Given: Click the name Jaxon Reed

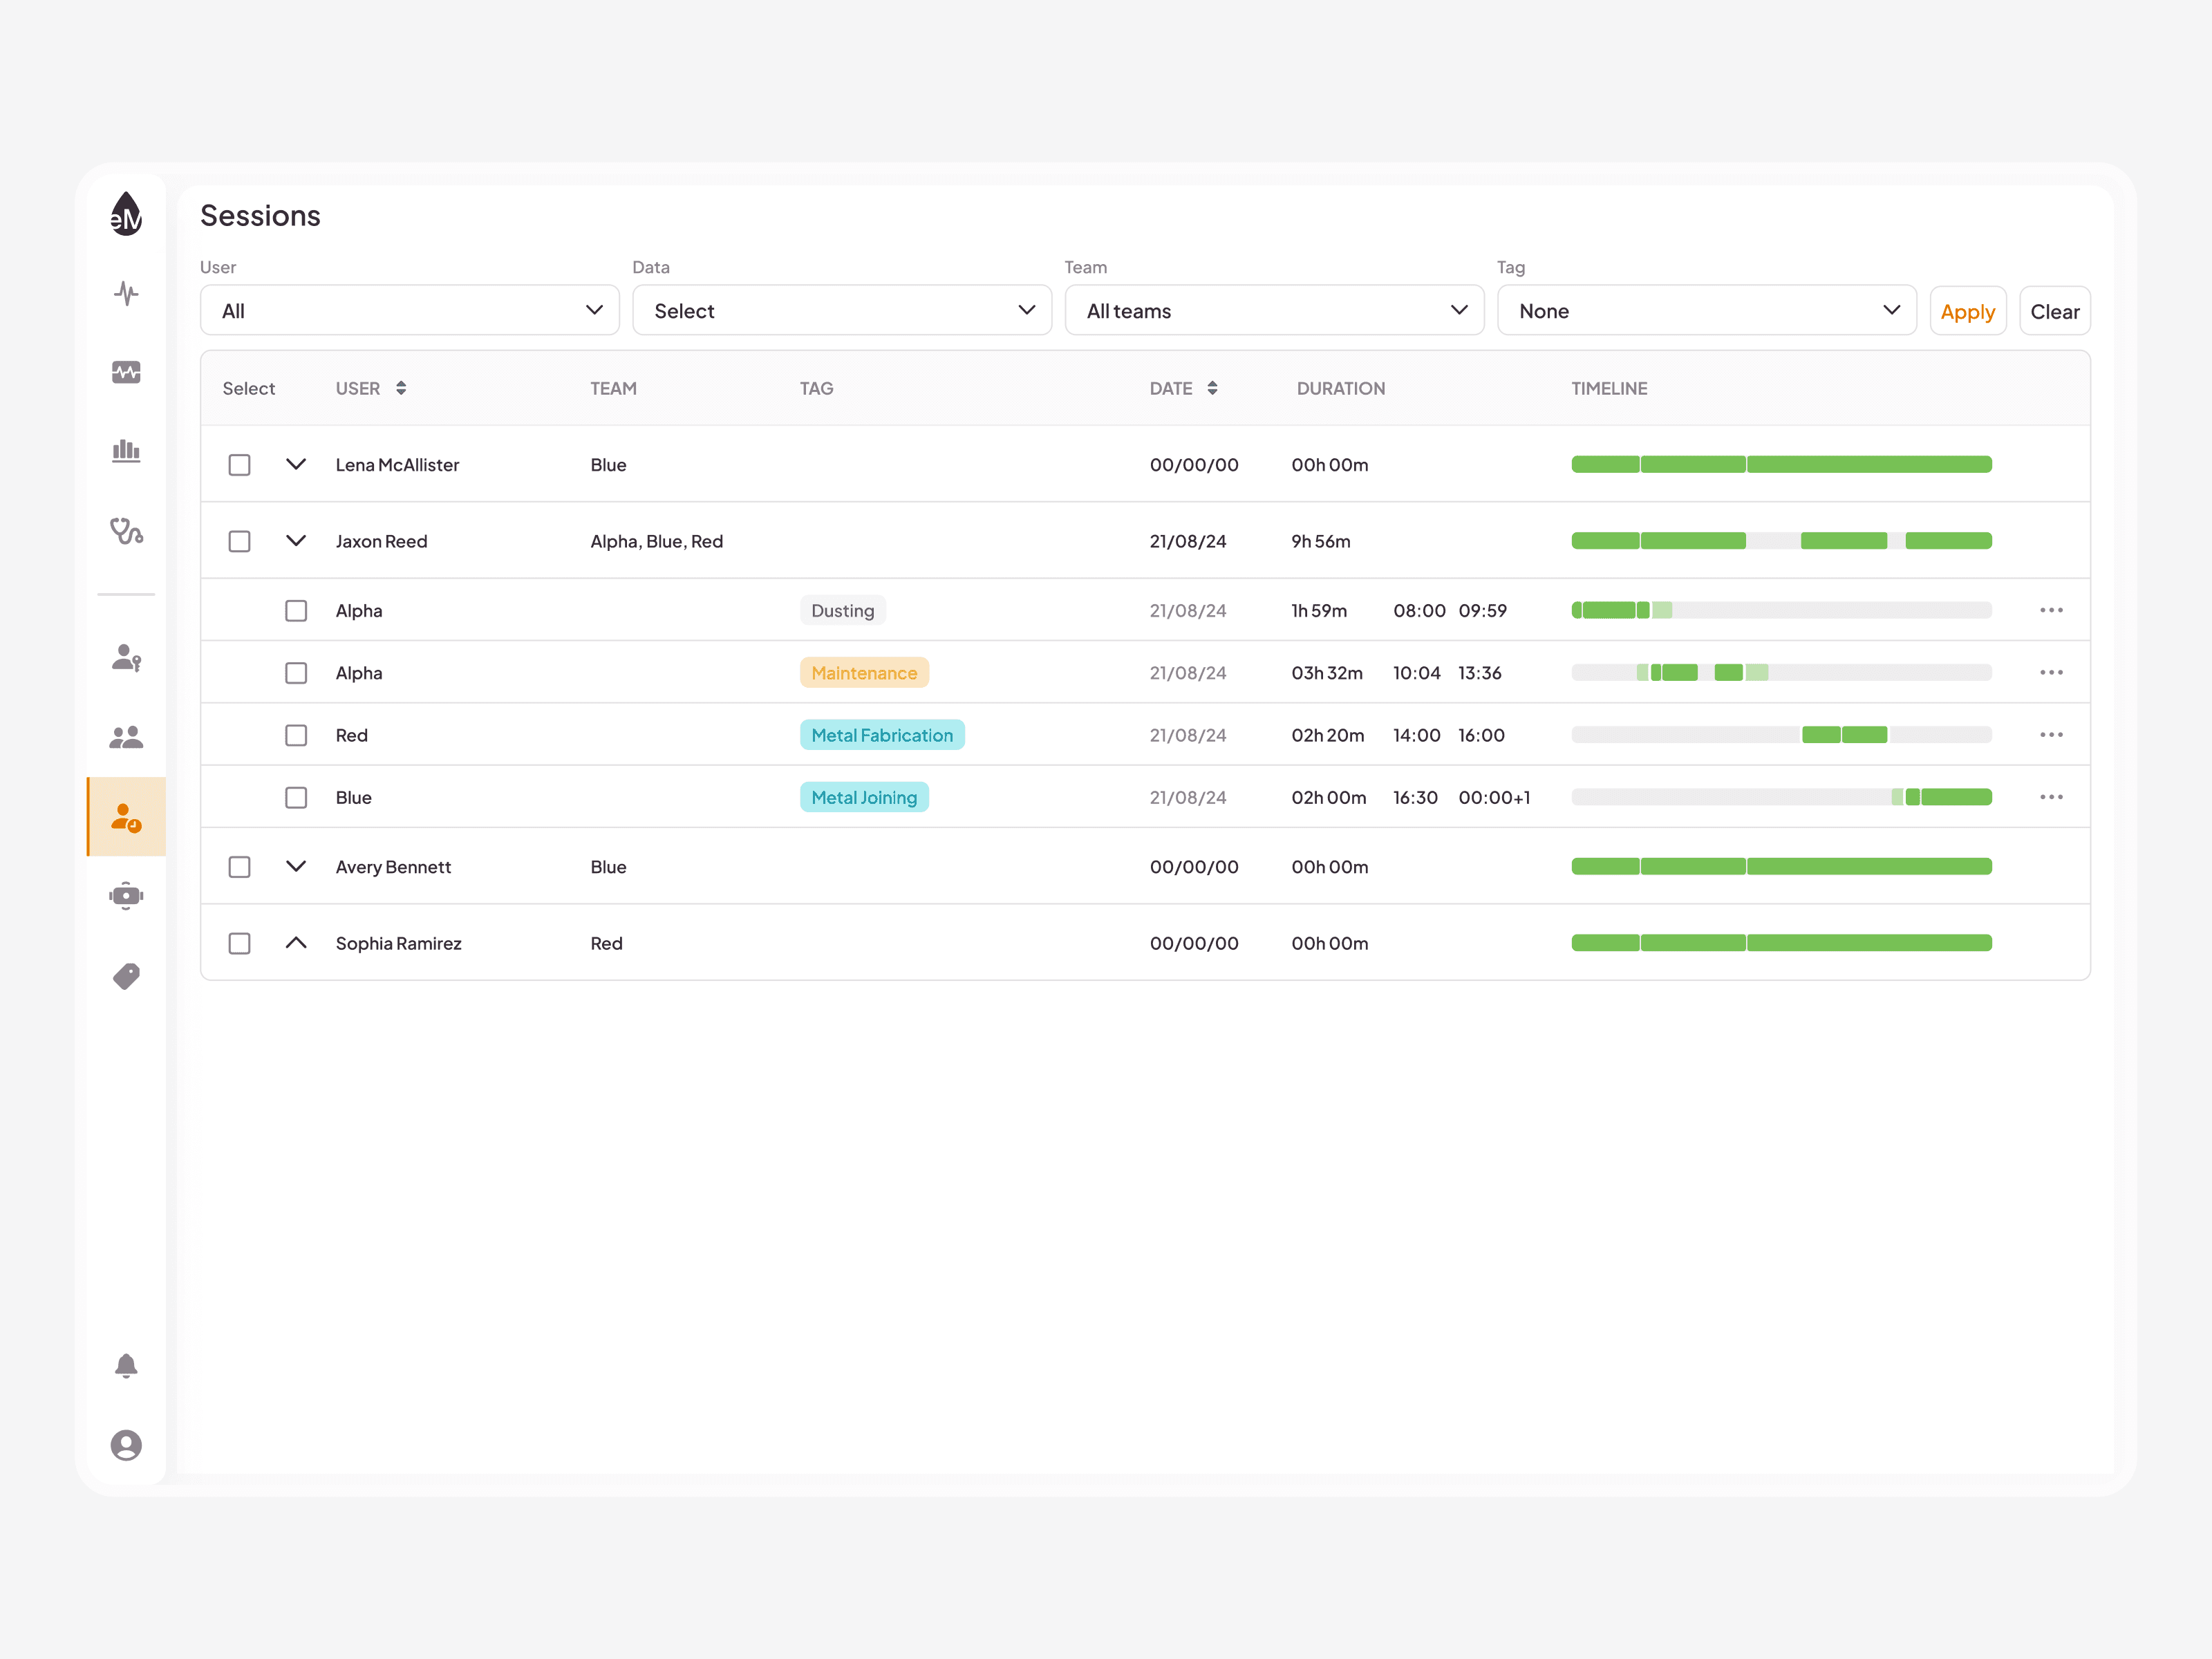Looking at the screenshot, I should pyautogui.click(x=381, y=541).
